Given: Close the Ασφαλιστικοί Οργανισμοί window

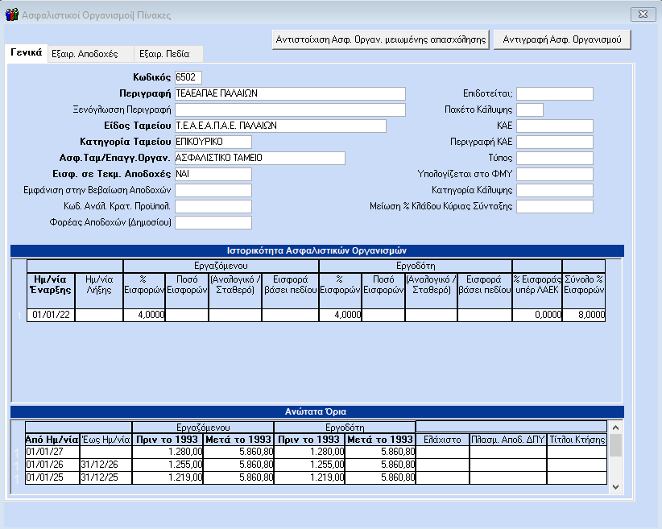Looking at the screenshot, I should [643, 14].
